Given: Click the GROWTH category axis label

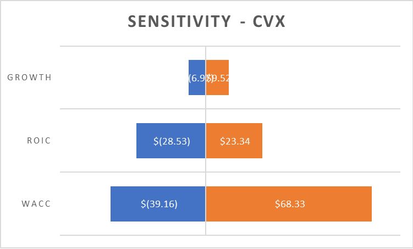Looking at the screenshot, I should [x=30, y=77].
